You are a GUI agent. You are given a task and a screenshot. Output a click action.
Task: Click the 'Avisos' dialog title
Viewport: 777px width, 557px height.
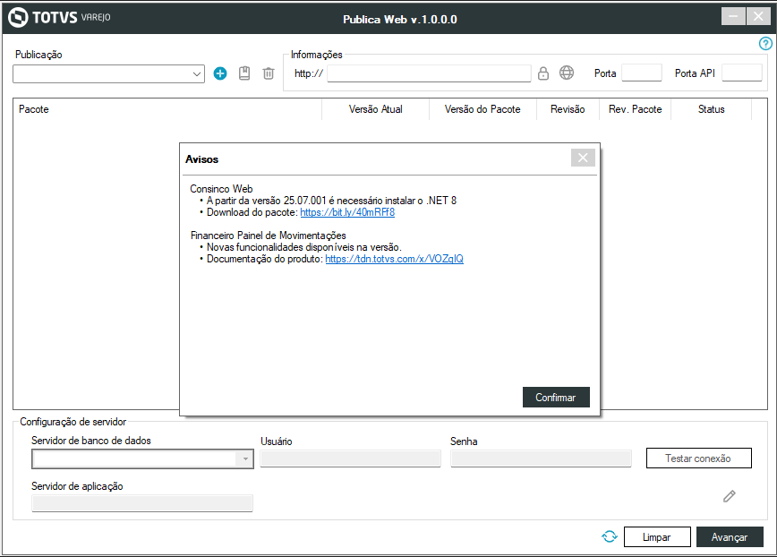[x=201, y=159]
